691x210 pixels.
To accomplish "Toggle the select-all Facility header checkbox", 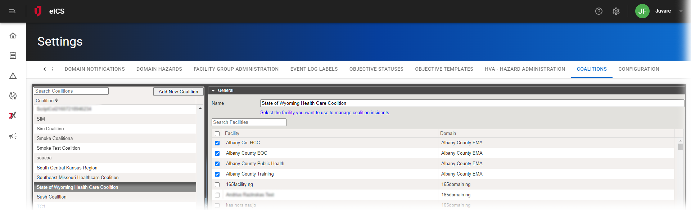I will click(x=217, y=134).
